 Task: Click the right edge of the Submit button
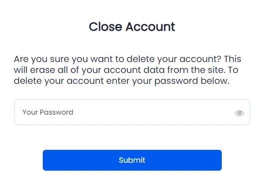[x=219, y=160]
